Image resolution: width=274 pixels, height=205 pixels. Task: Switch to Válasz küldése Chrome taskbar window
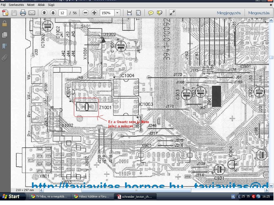(92, 196)
